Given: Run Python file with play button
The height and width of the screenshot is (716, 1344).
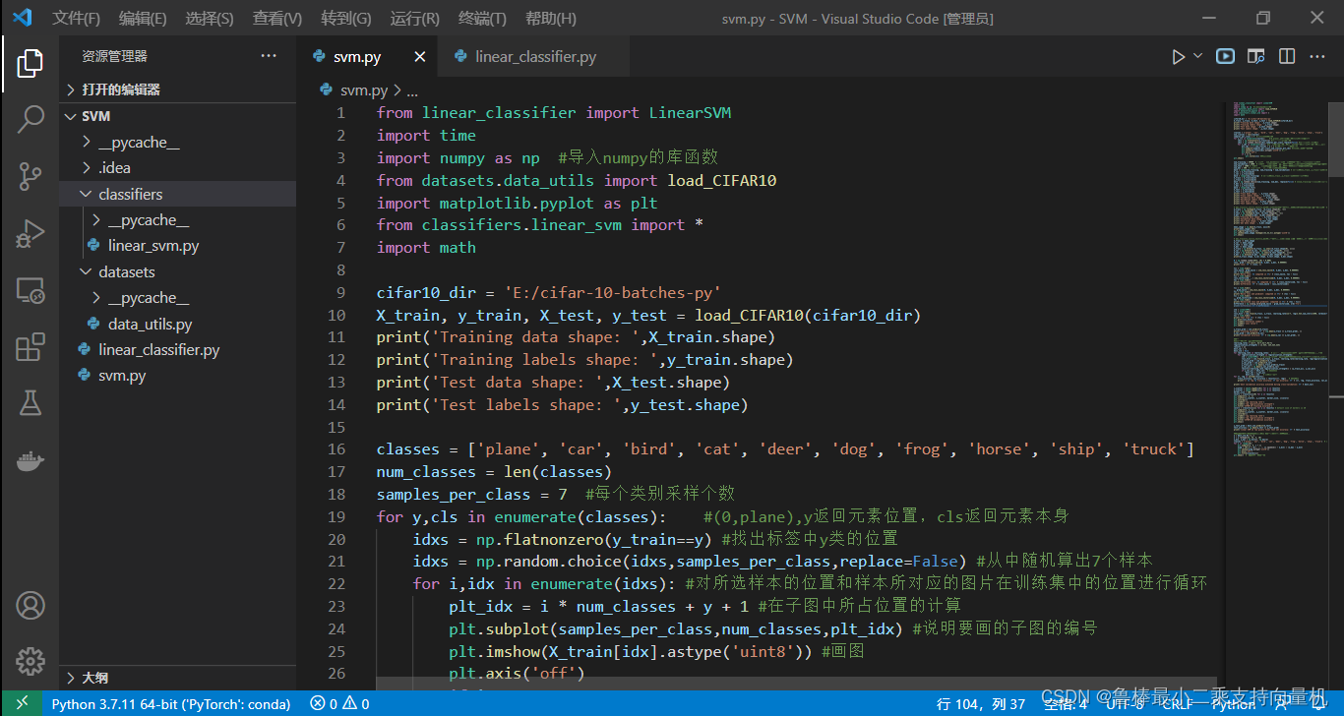Looking at the screenshot, I should [1178, 57].
